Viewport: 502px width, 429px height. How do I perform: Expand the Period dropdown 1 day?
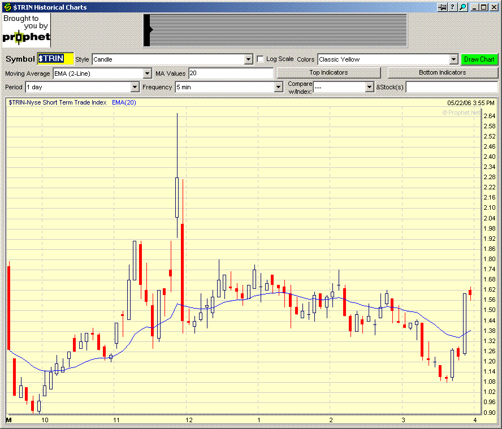tap(135, 87)
